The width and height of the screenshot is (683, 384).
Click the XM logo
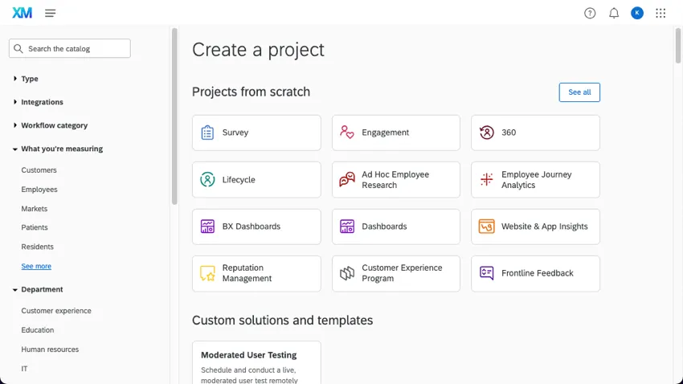coord(22,13)
